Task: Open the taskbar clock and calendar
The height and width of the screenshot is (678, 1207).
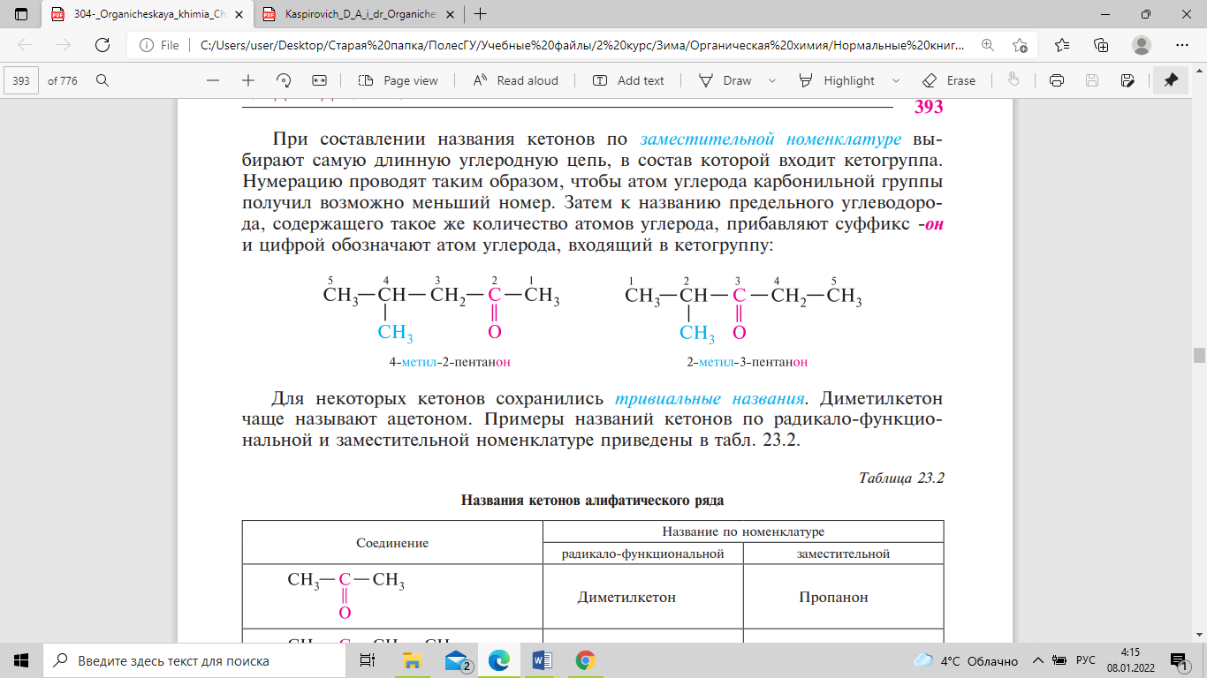Action: pyautogui.click(x=1131, y=660)
